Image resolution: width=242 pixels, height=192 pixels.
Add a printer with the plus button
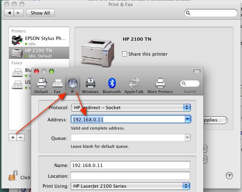pyautogui.click(x=13, y=137)
